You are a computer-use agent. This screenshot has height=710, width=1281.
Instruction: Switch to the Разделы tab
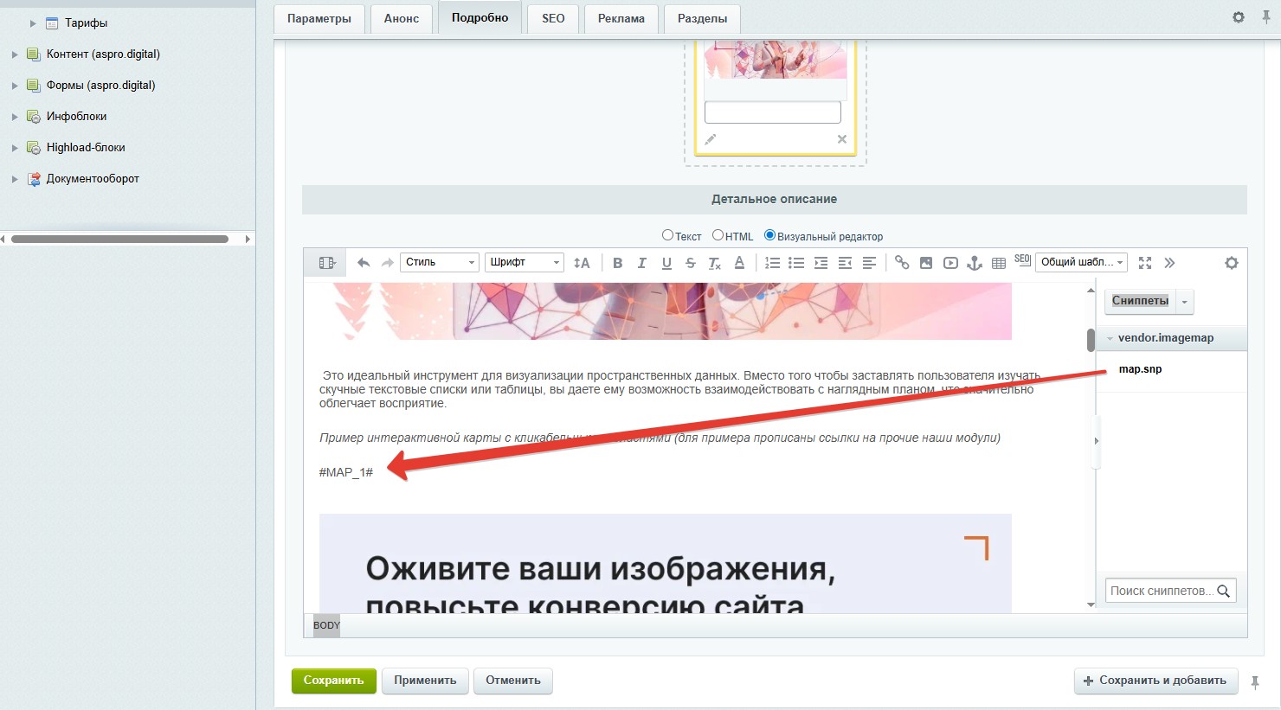(x=702, y=18)
